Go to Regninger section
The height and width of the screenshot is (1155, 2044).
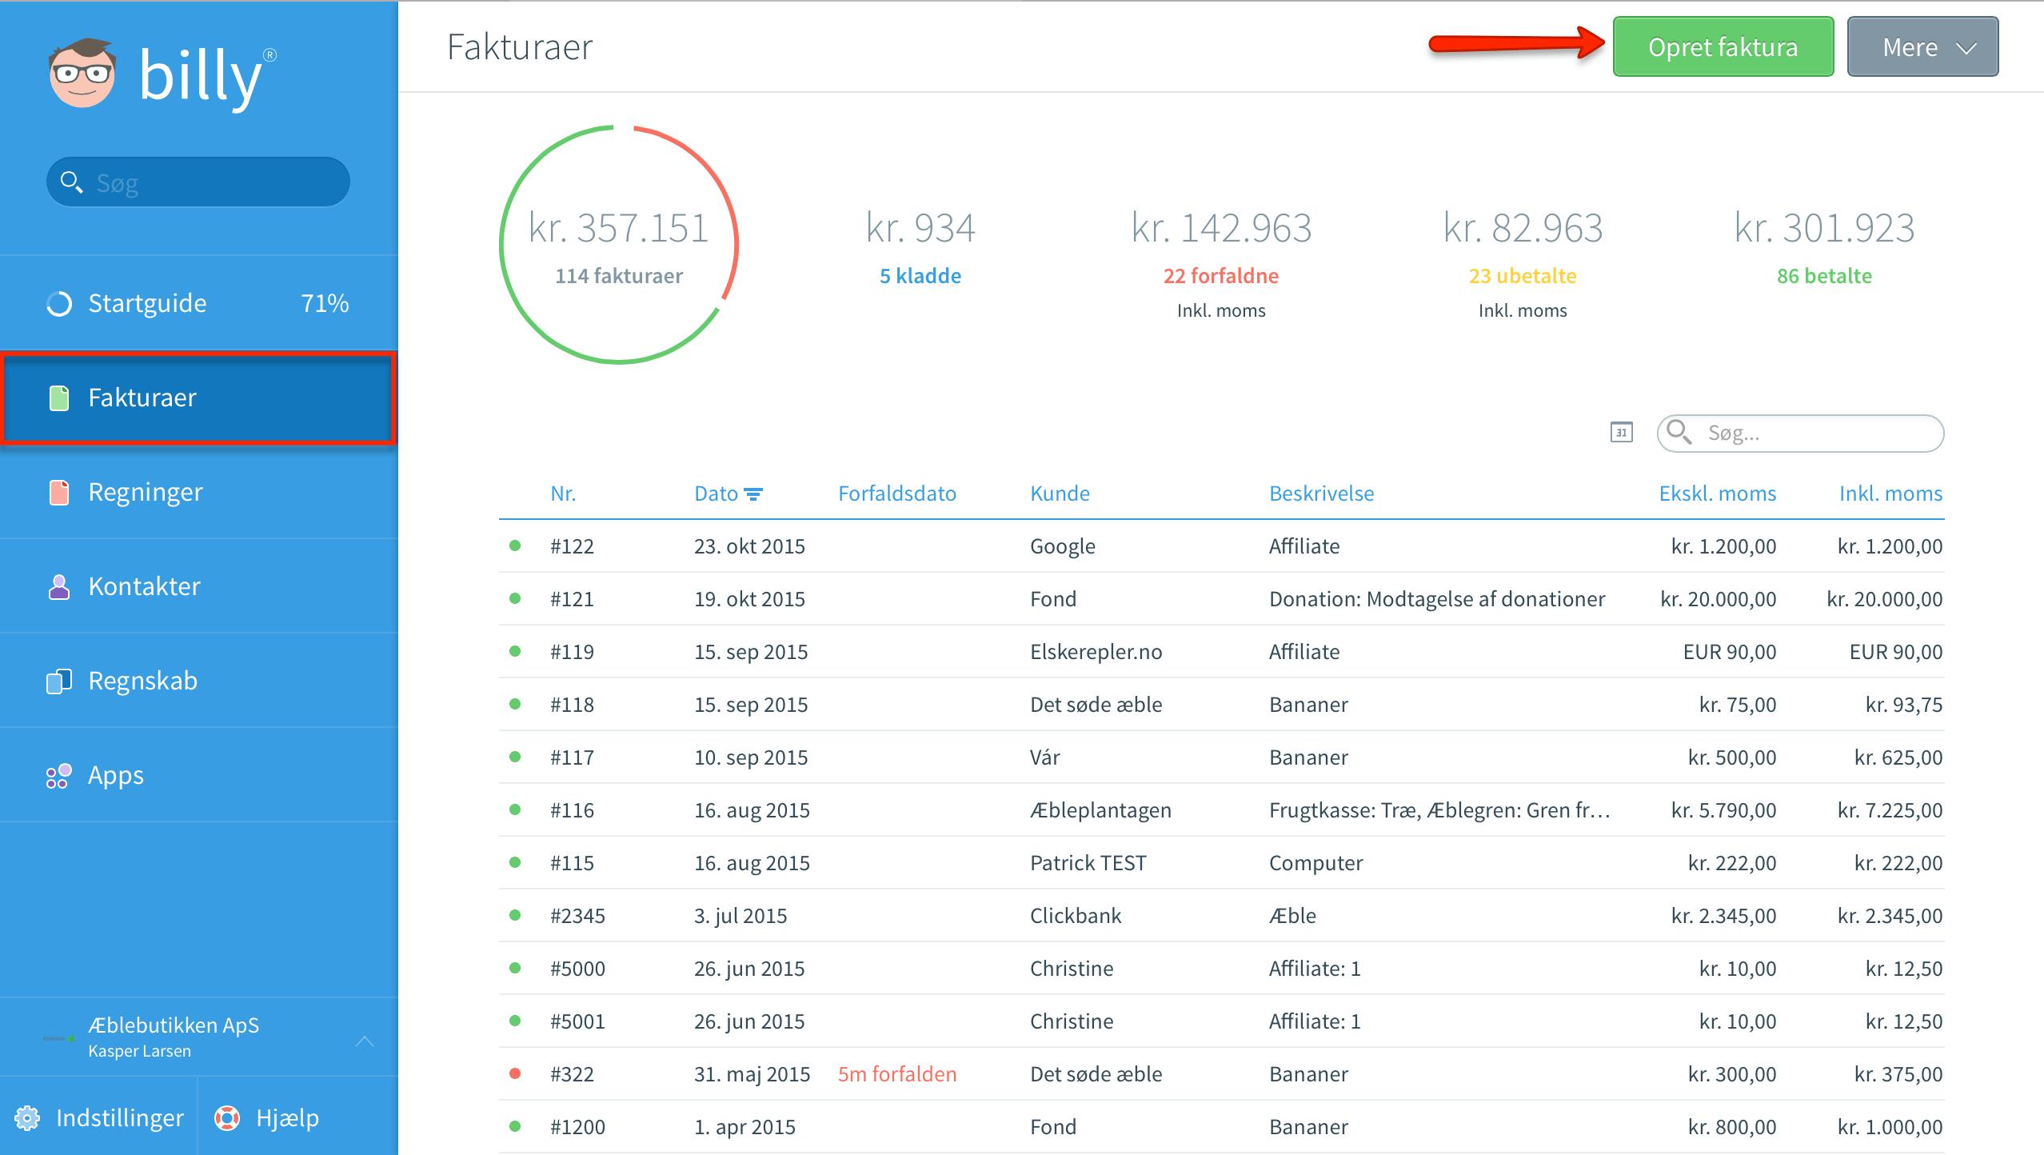point(198,492)
